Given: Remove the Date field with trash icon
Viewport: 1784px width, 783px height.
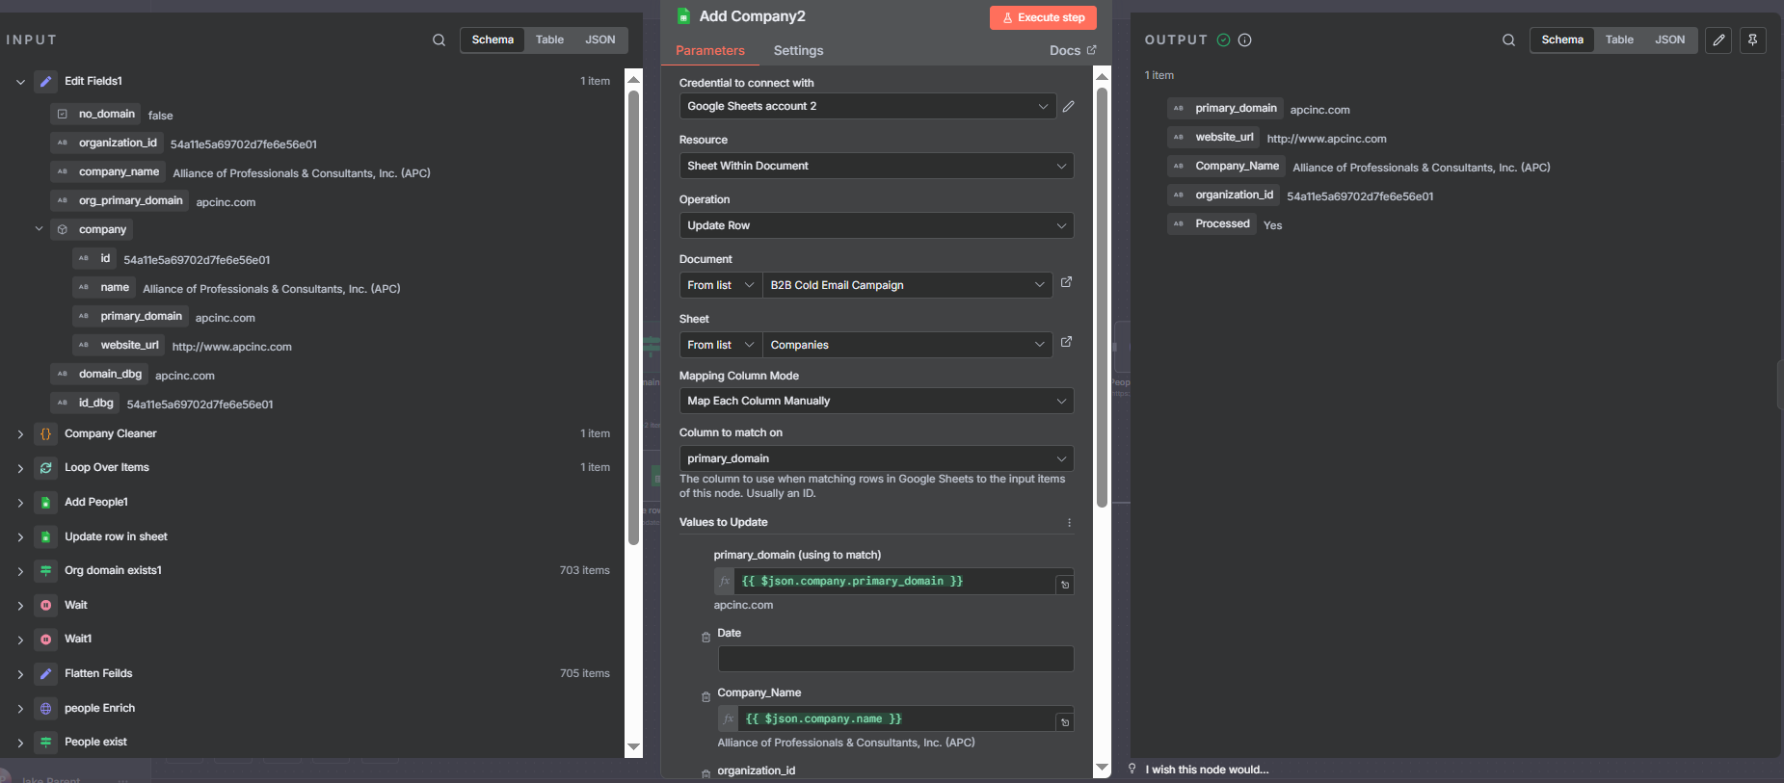Looking at the screenshot, I should point(706,637).
